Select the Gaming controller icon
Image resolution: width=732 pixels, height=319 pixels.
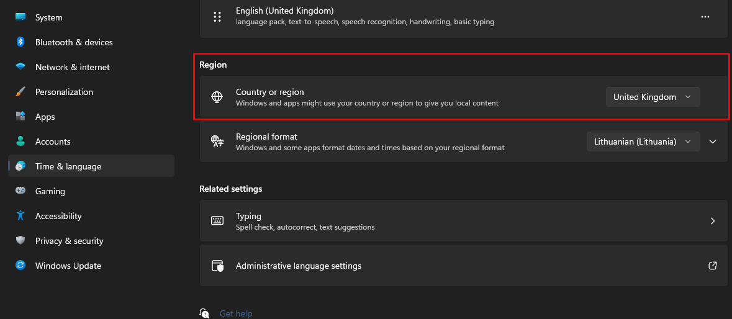click(20, 191)
